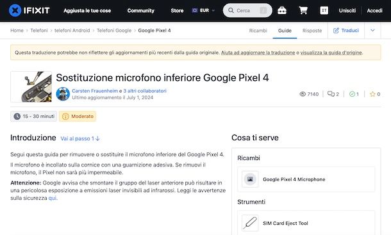
Task: Open the shopping cart icon
Action: pos(303,10)
